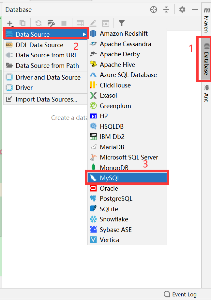Select HSQLDB data source
This screenshot has height=300, width=211.
(x=127, y=126)
